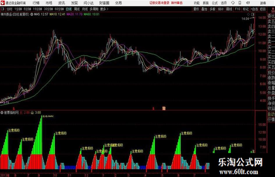Toggle the left panel icon beside 分时
This screenshot has width=275, height=177.
pyautogui.click(x=3, y=9)
